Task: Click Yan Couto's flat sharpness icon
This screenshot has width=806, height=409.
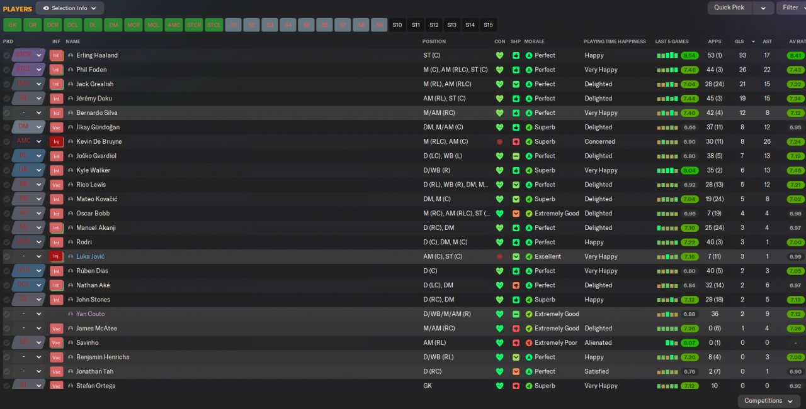Action: (516, 314)
